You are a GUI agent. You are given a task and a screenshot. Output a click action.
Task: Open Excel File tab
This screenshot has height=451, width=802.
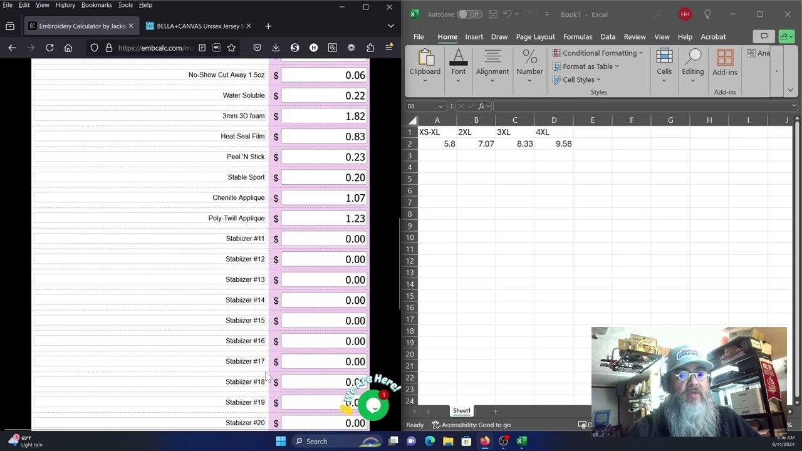[x=419, y=37]
